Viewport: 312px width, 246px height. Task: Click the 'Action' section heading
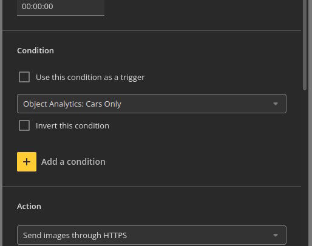coord(29,207)
